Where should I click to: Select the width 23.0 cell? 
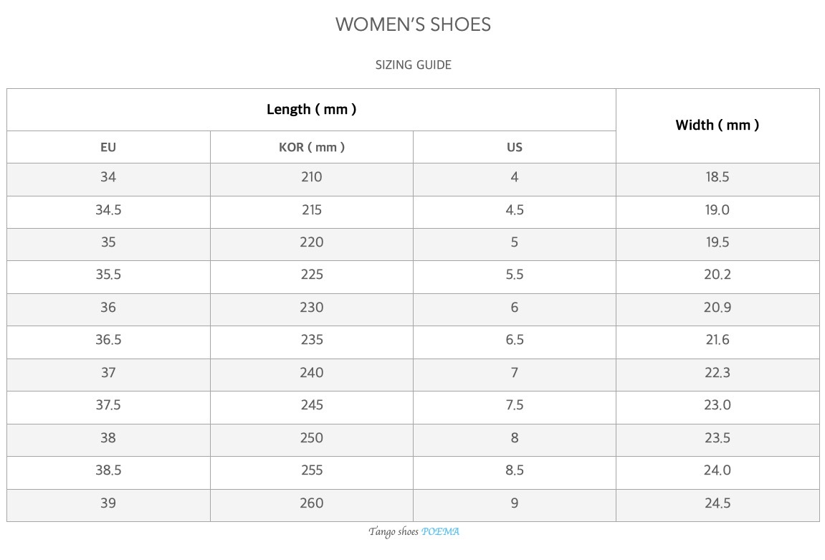tap(717, 405)
